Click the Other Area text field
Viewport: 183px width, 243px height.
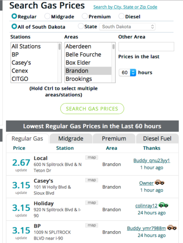click(146, 47)
